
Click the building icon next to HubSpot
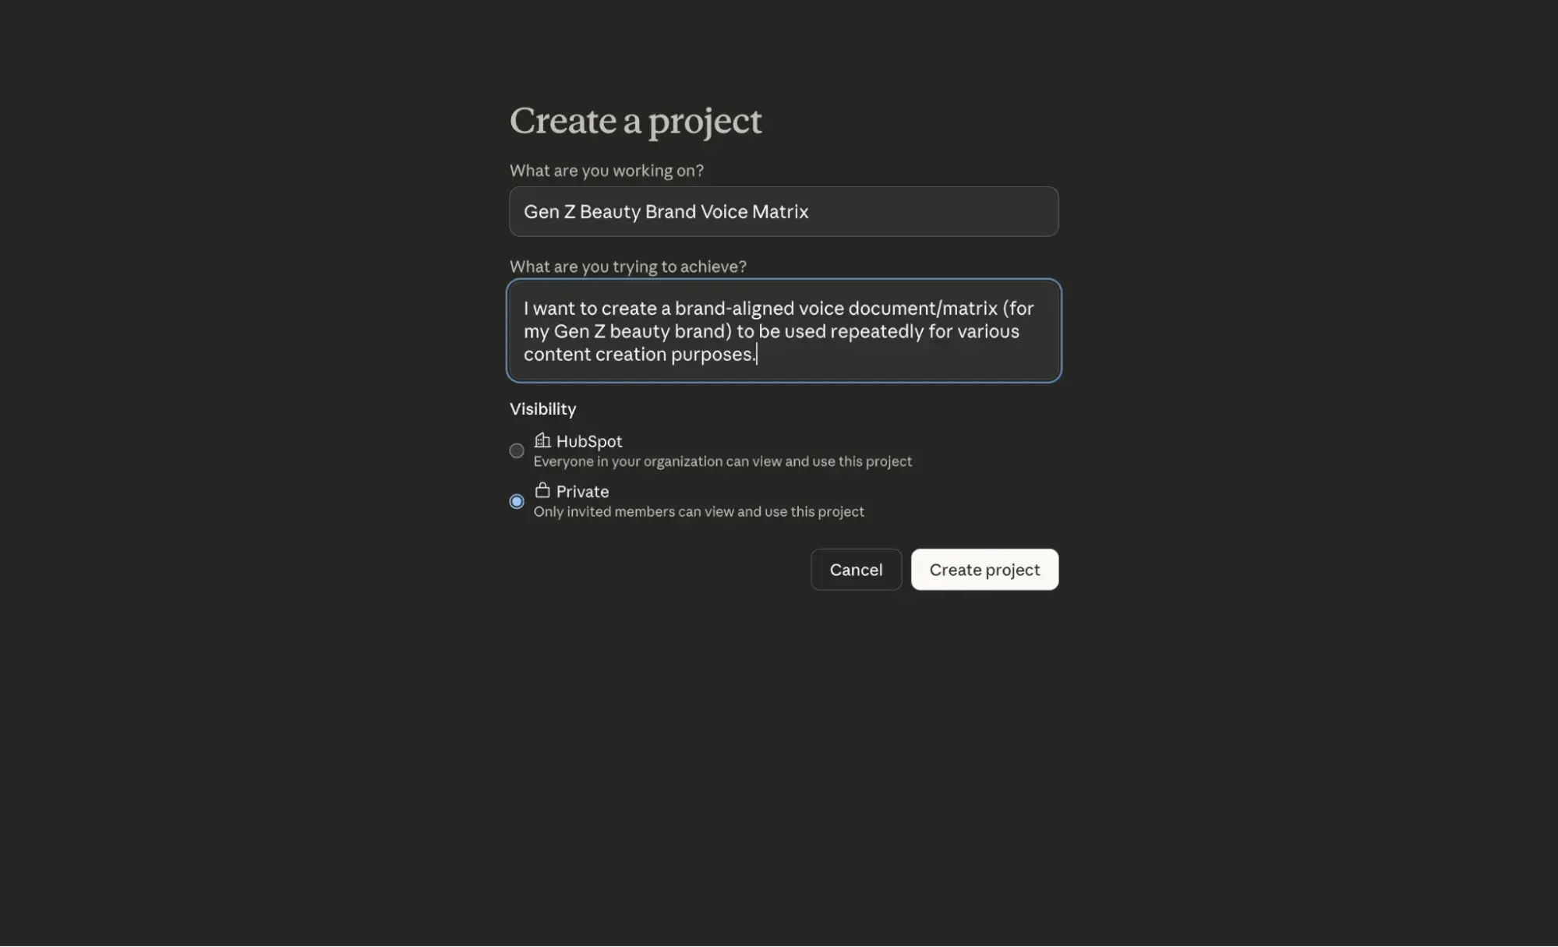coord(541,440)
